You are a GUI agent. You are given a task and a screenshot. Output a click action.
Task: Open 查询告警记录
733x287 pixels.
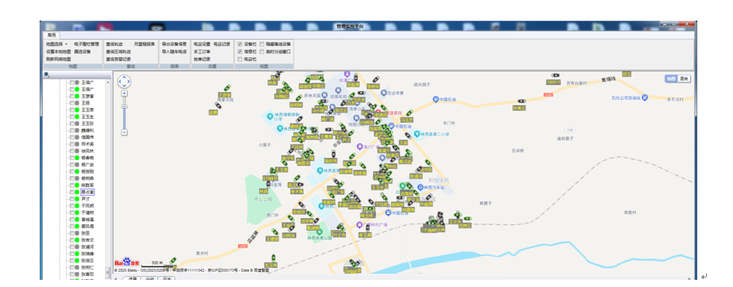(117, 59)
